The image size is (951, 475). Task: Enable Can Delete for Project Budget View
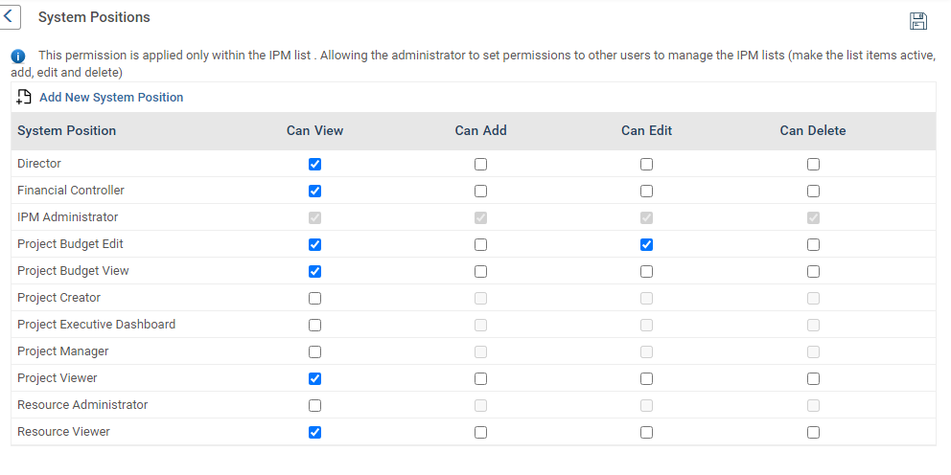click(813, 271)
